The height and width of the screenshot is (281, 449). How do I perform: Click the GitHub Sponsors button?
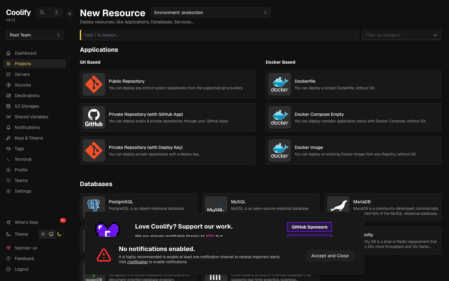point(310,227)
